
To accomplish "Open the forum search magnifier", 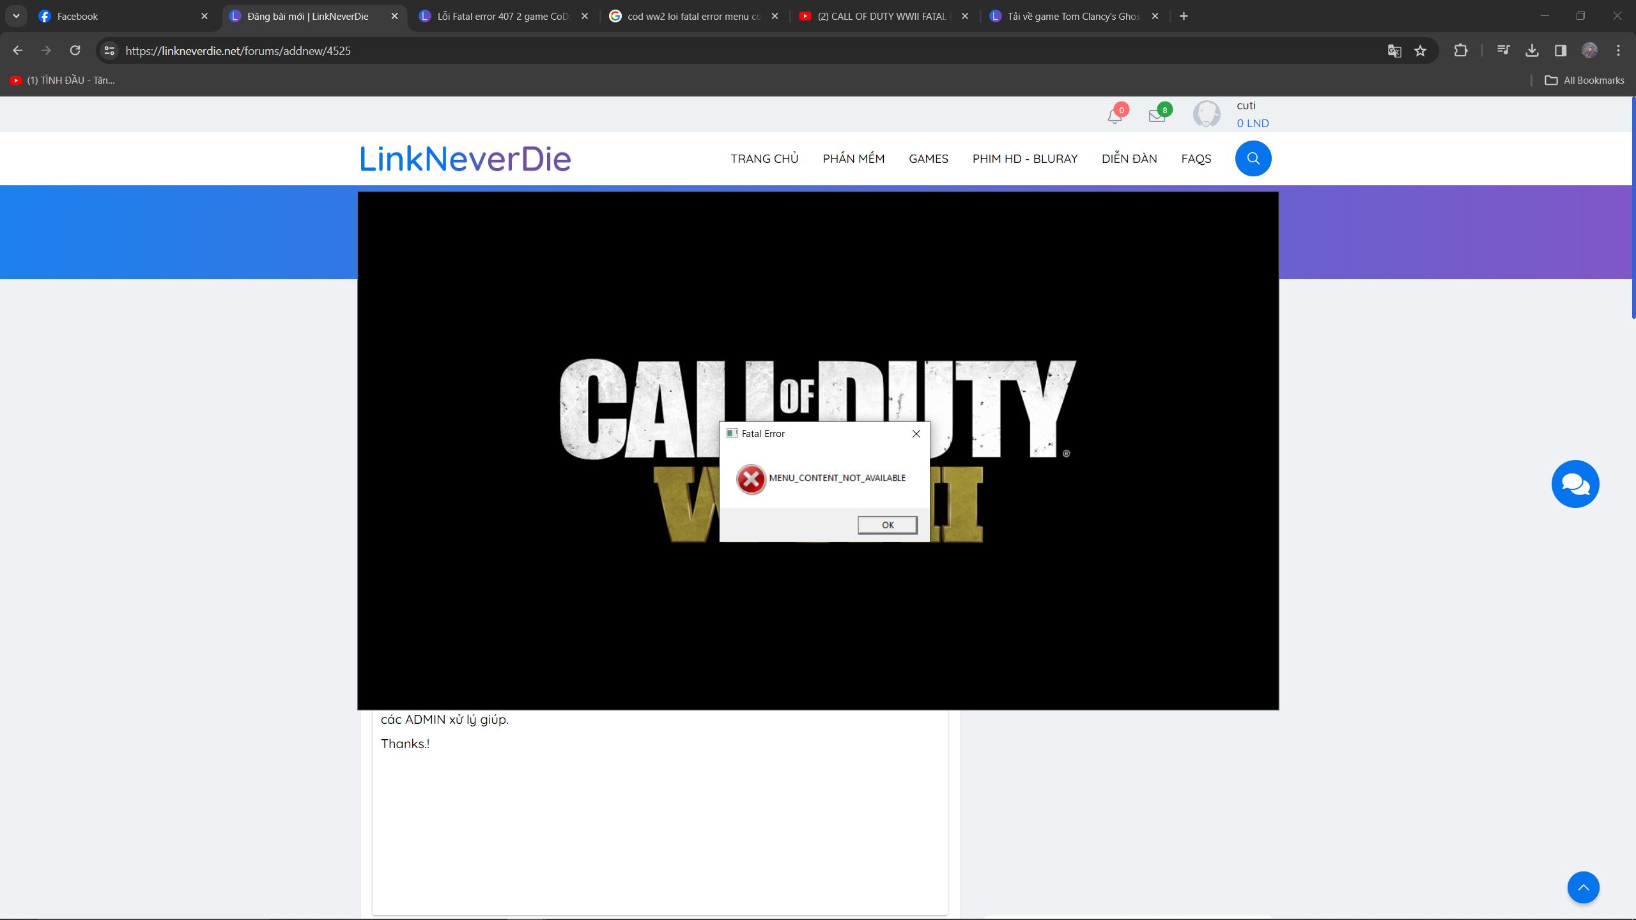I will [x=1252, y=158].
